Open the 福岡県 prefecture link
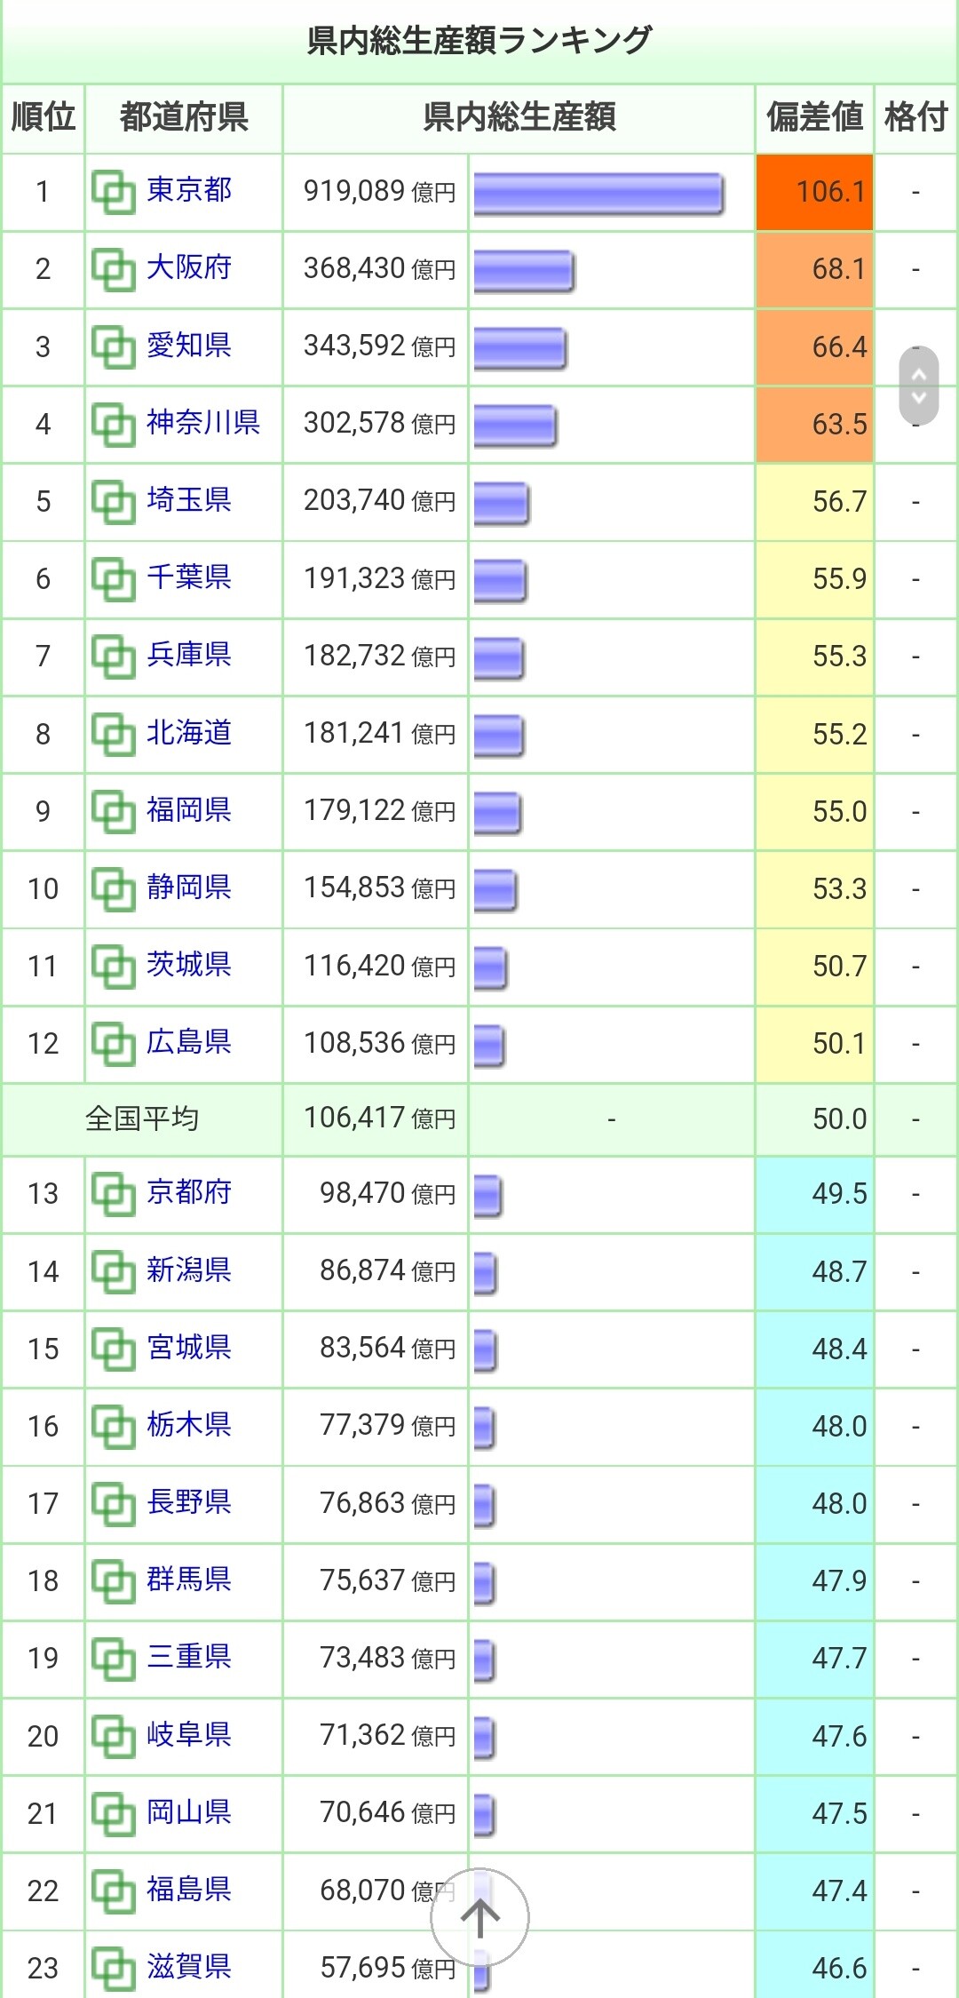This screenshot has height=1998, width=959. [189, 809]
